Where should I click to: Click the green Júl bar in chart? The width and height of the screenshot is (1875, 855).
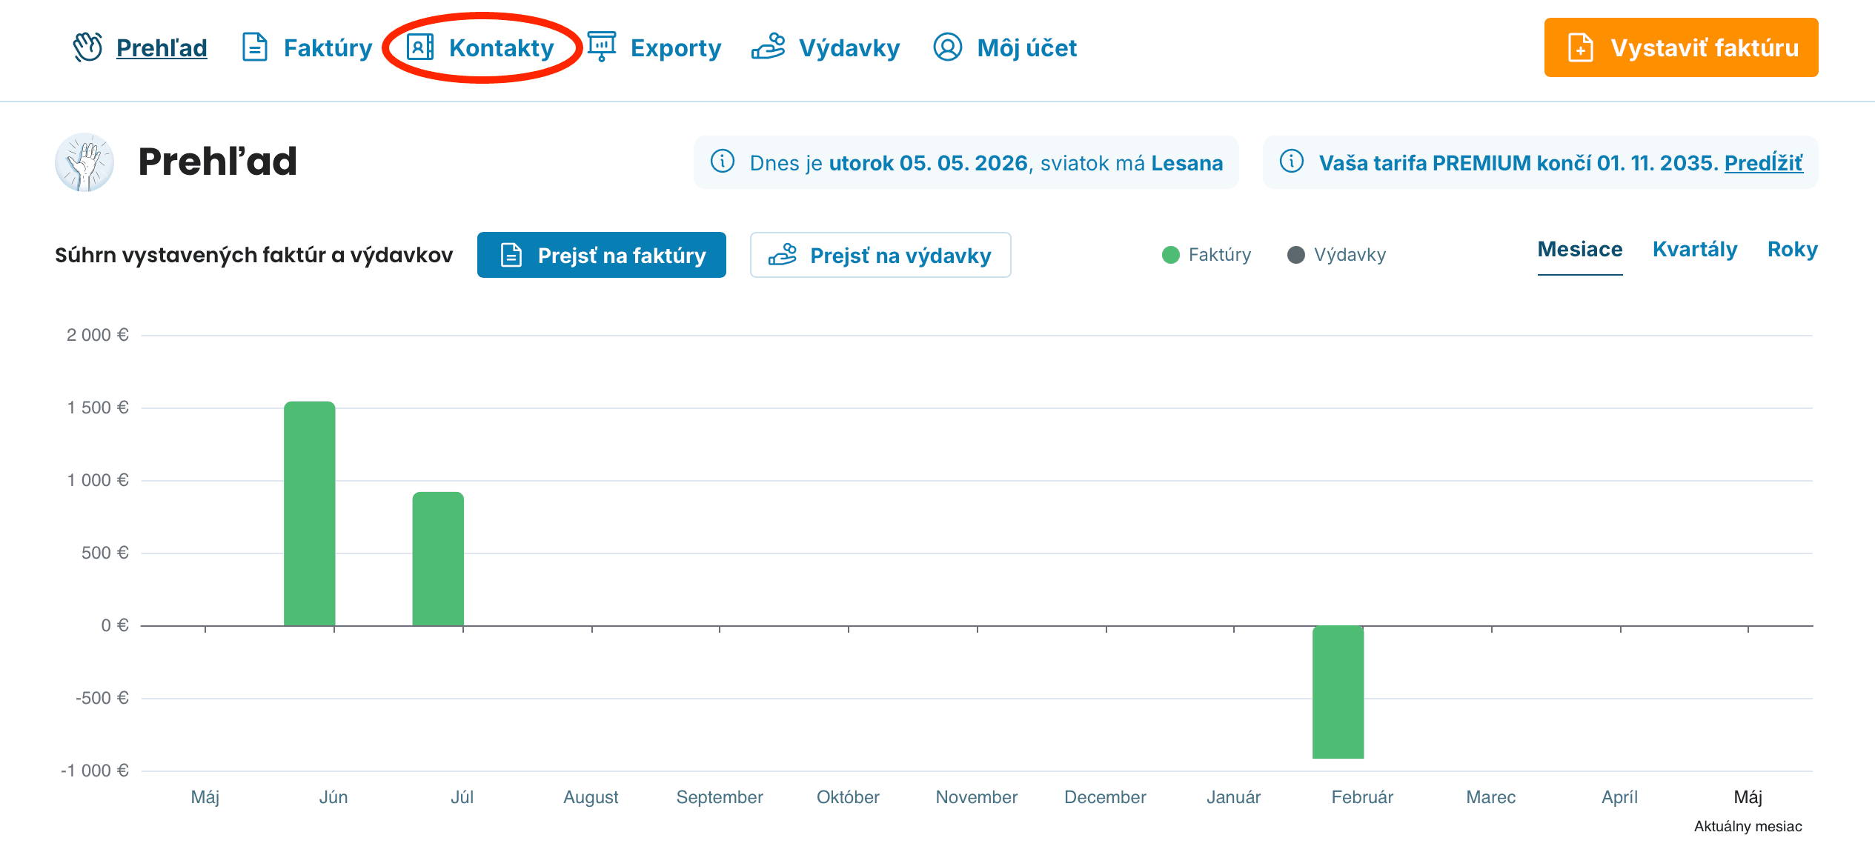438,559
